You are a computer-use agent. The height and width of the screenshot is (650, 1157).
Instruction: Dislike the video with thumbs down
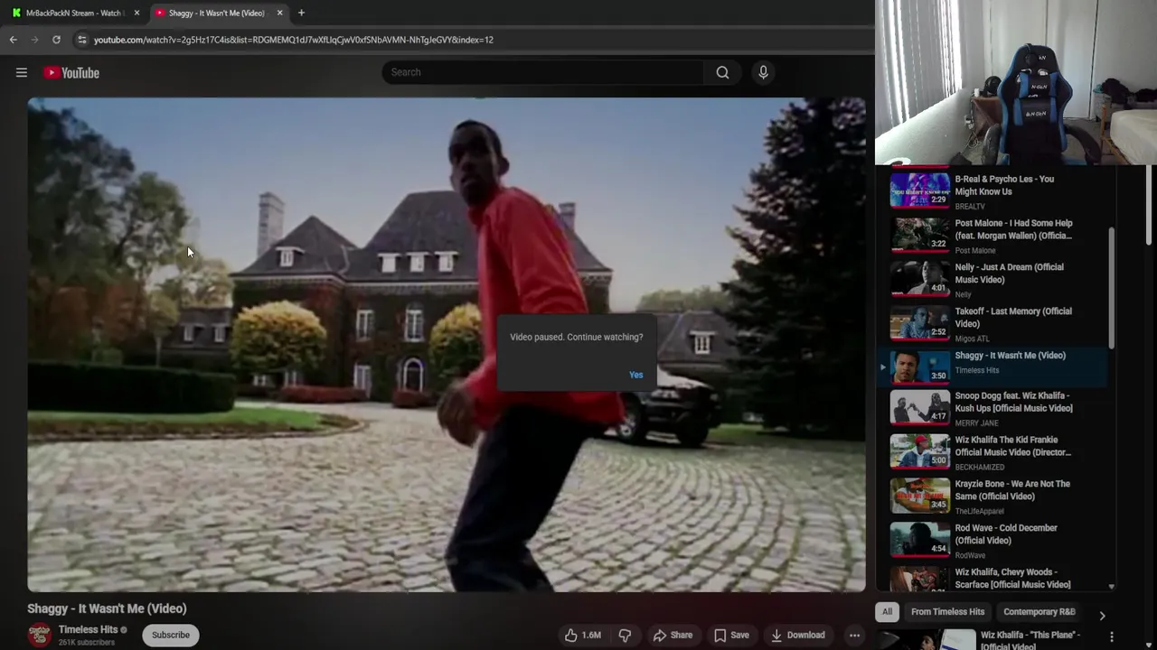(625, 636)
